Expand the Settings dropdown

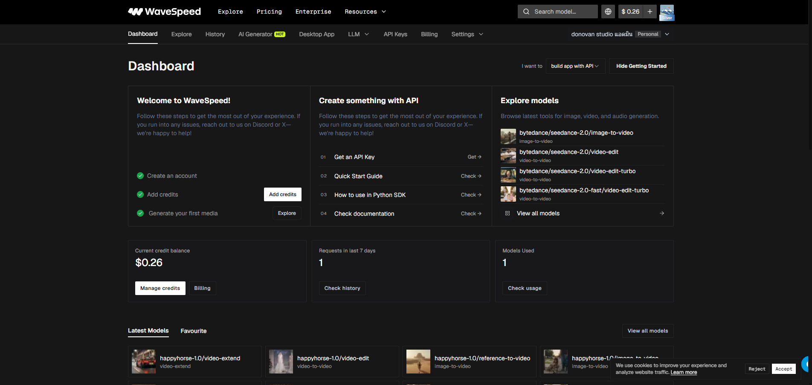point(467,34)
